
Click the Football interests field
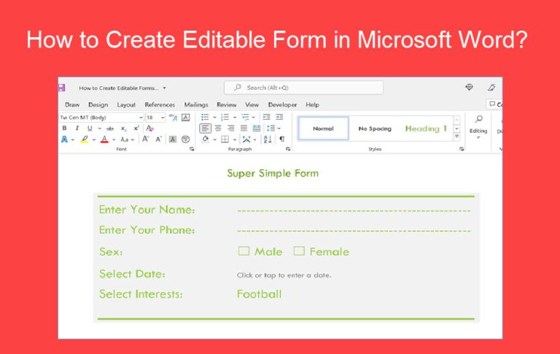[x=260, y=294]
